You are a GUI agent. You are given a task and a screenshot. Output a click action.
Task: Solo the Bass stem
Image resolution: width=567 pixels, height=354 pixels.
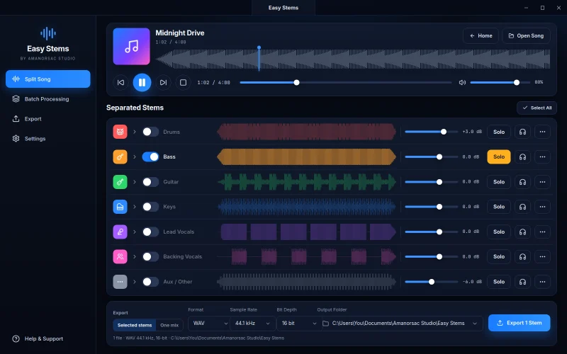click(x=499, y=156)
